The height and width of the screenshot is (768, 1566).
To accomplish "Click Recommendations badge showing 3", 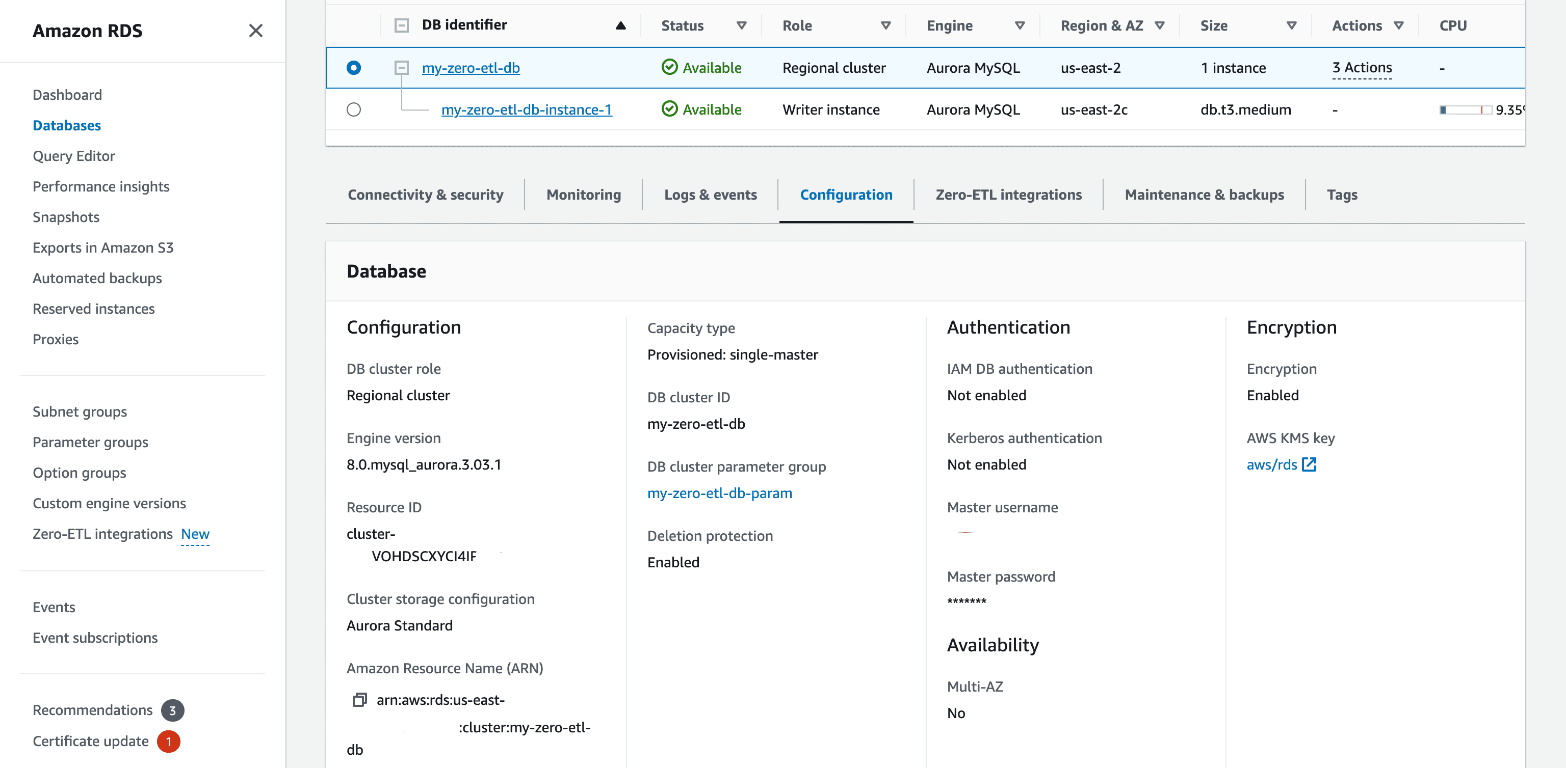I will point(173,710).
